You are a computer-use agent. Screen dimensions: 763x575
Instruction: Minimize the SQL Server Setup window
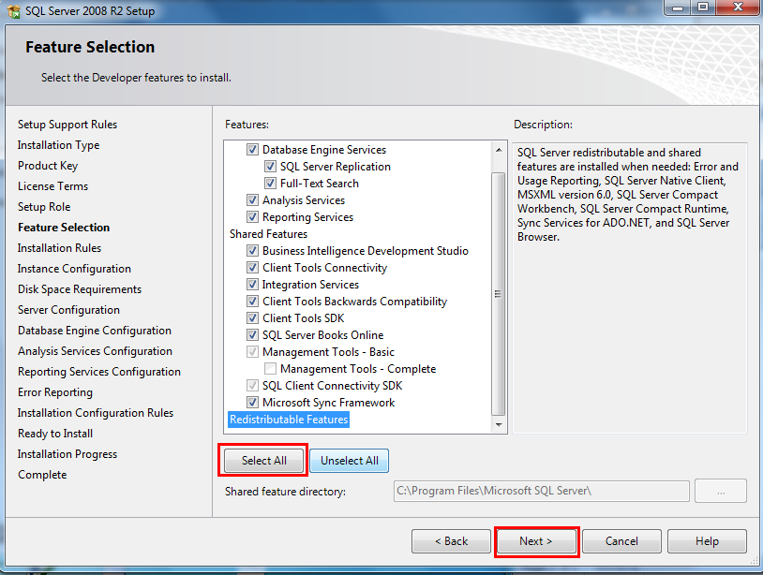pos(678,7)
